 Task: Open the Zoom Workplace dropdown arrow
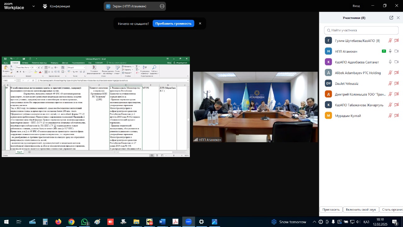[34, 6]
